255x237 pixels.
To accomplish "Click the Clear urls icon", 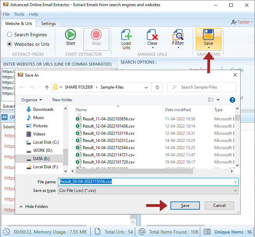I will [152, 35].
